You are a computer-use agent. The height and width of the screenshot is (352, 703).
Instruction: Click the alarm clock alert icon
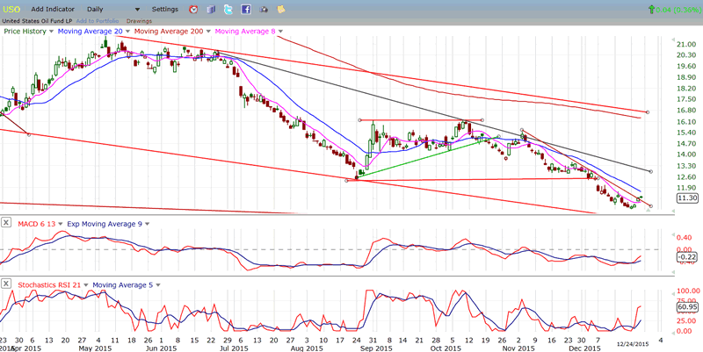point(193,9)
